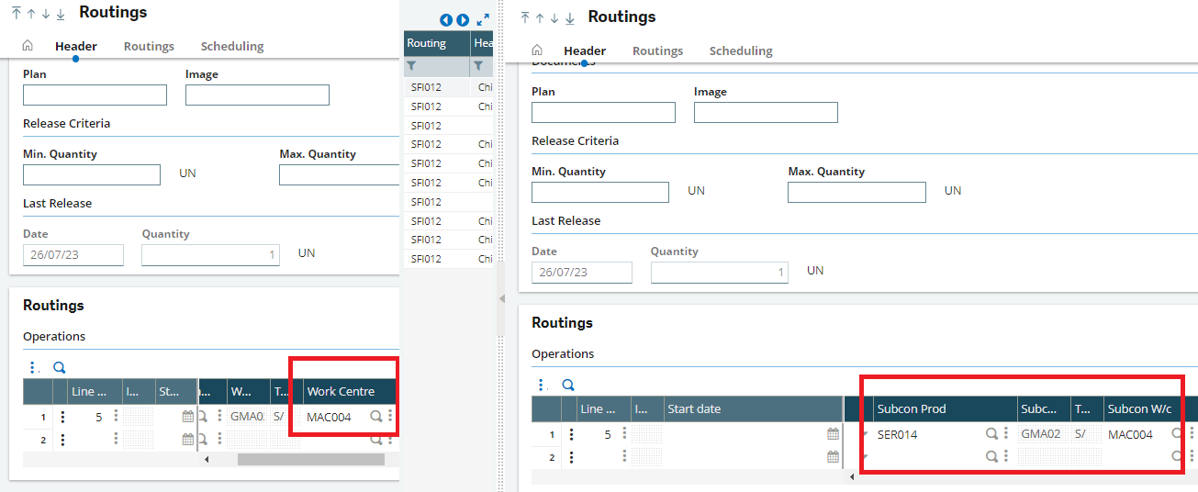Screen dimensions: 1198x492
Task: Open filter on Routing column
Action: point(412,66)
